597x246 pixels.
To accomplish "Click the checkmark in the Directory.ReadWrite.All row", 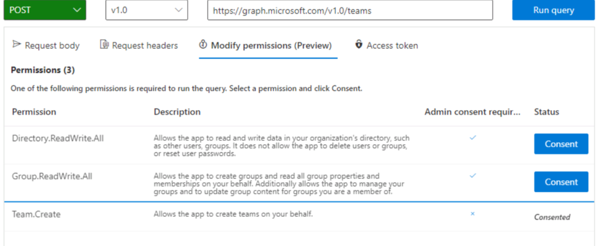I will pyautogui.click(x=472, y=138).
